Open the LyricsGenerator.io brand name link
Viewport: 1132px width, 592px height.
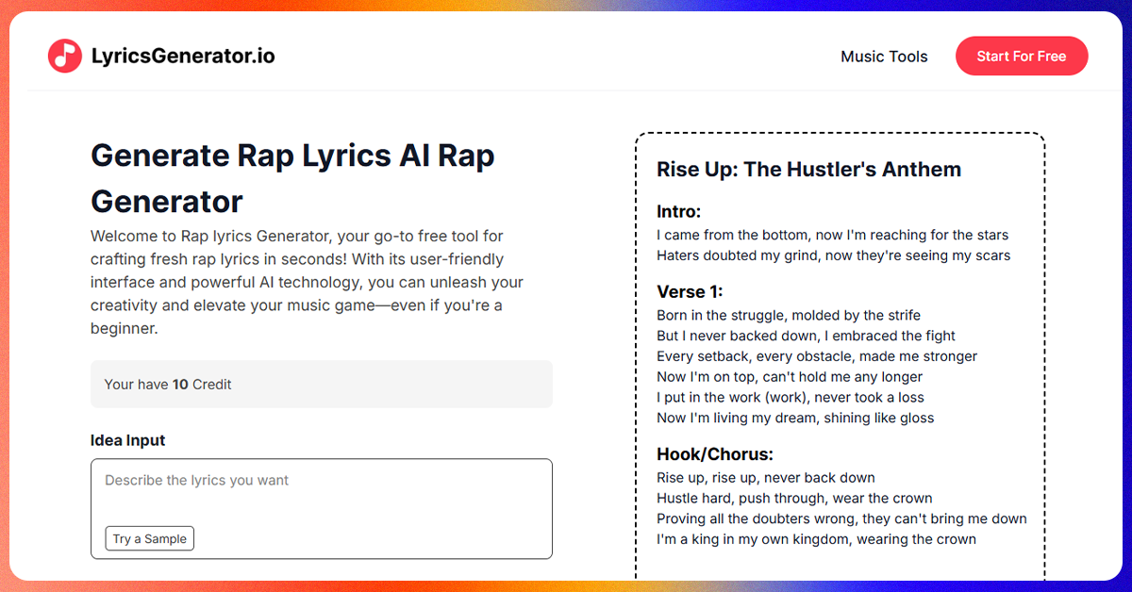pyautogui.click(x=183, y=56)
